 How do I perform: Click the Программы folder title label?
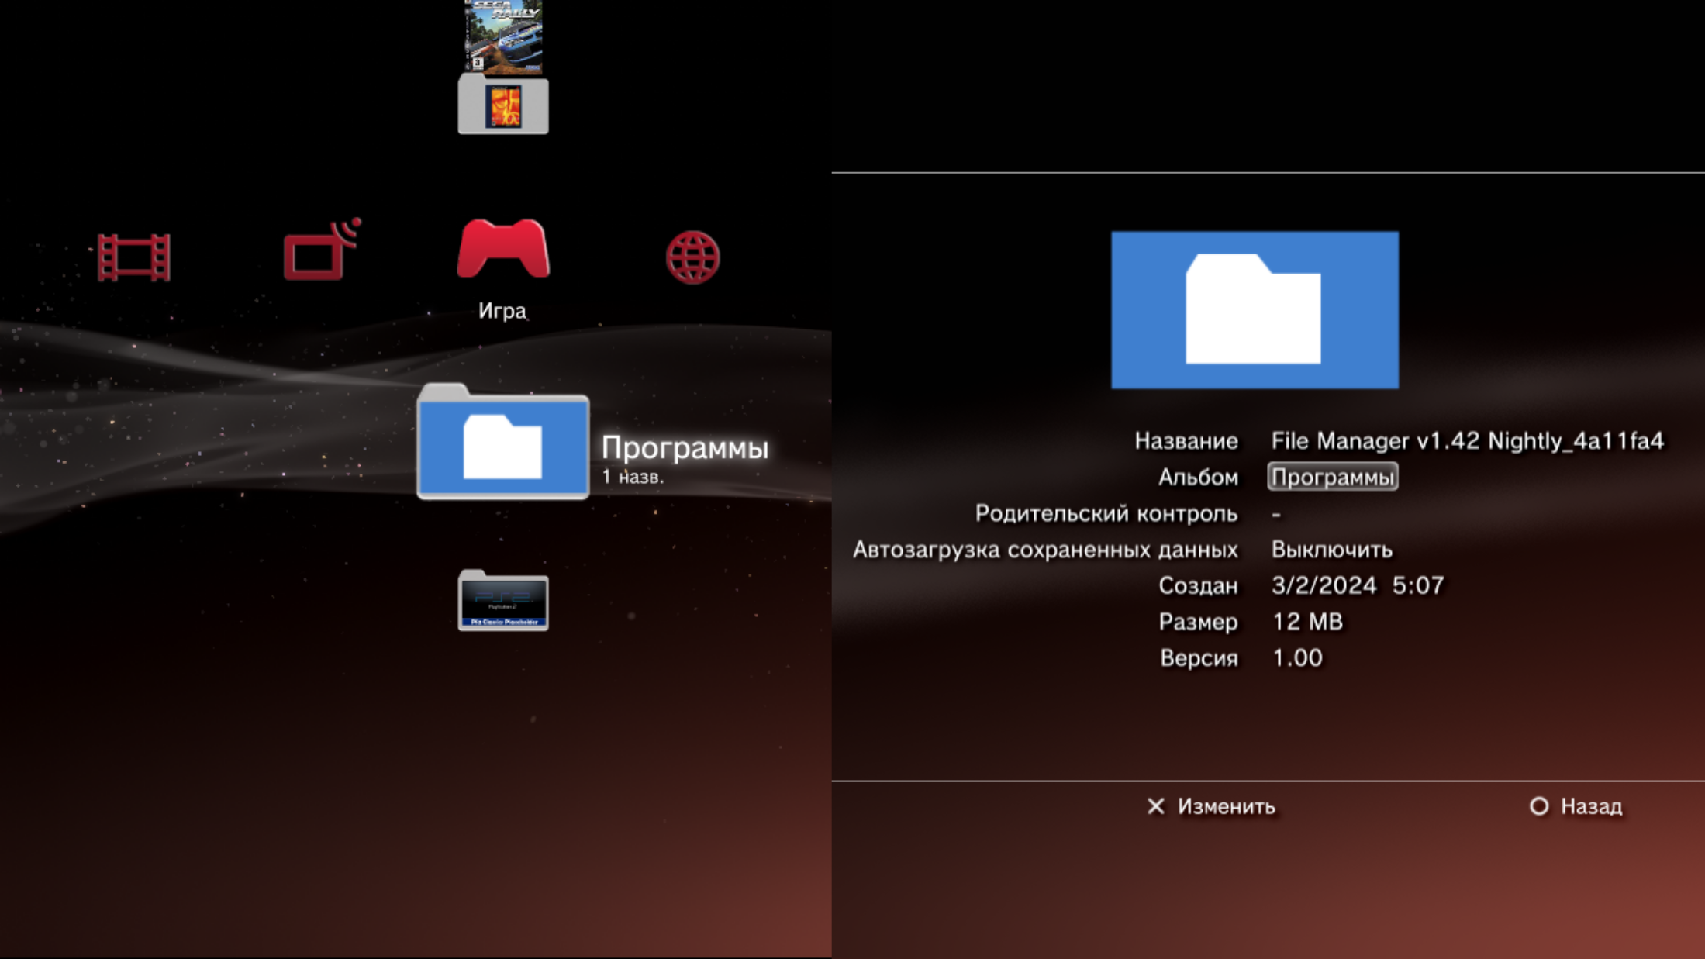tap(685, 448)
